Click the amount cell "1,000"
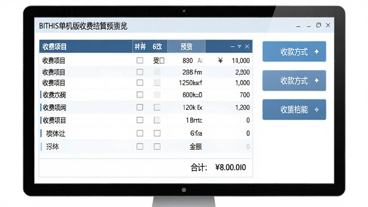This screenshot has width=368, height=207. (243, 83)
